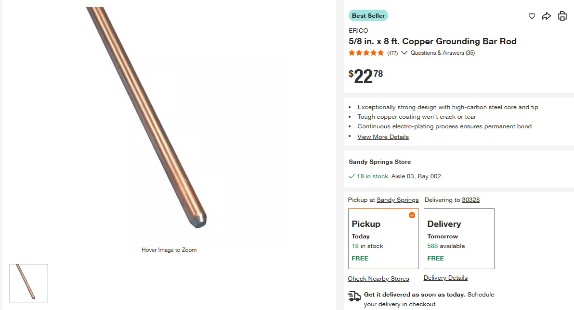The height and width of the screenshot is (310, 574).
Task: Click the five-star rating icons
Action: tap(366, 53)
